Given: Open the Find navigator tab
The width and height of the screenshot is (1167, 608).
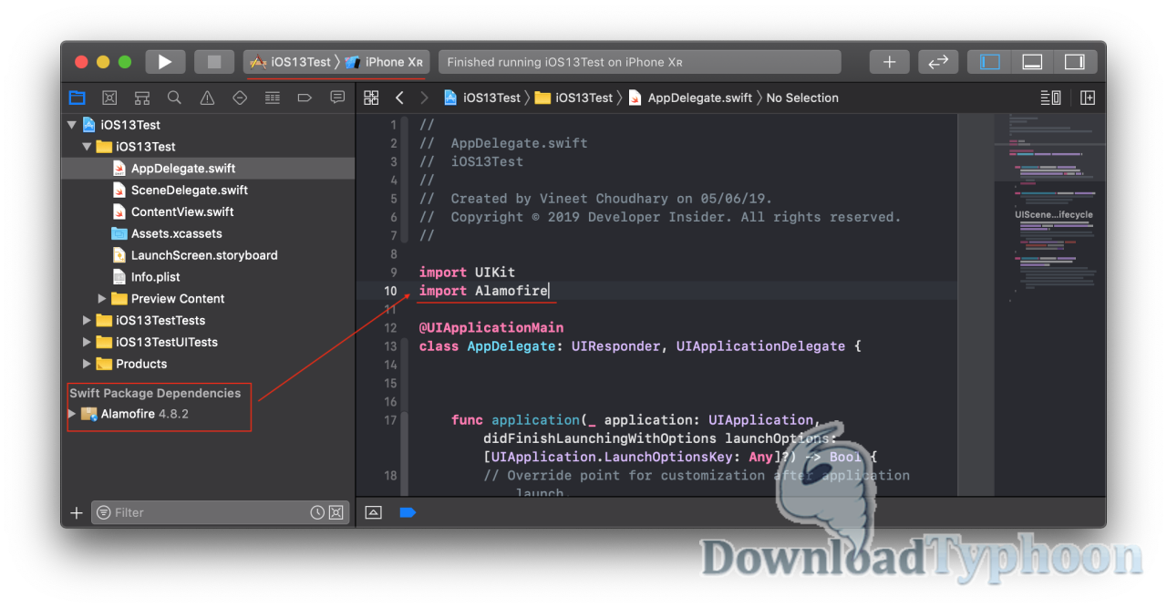Looking at the screenshot, I should (174, 98).
